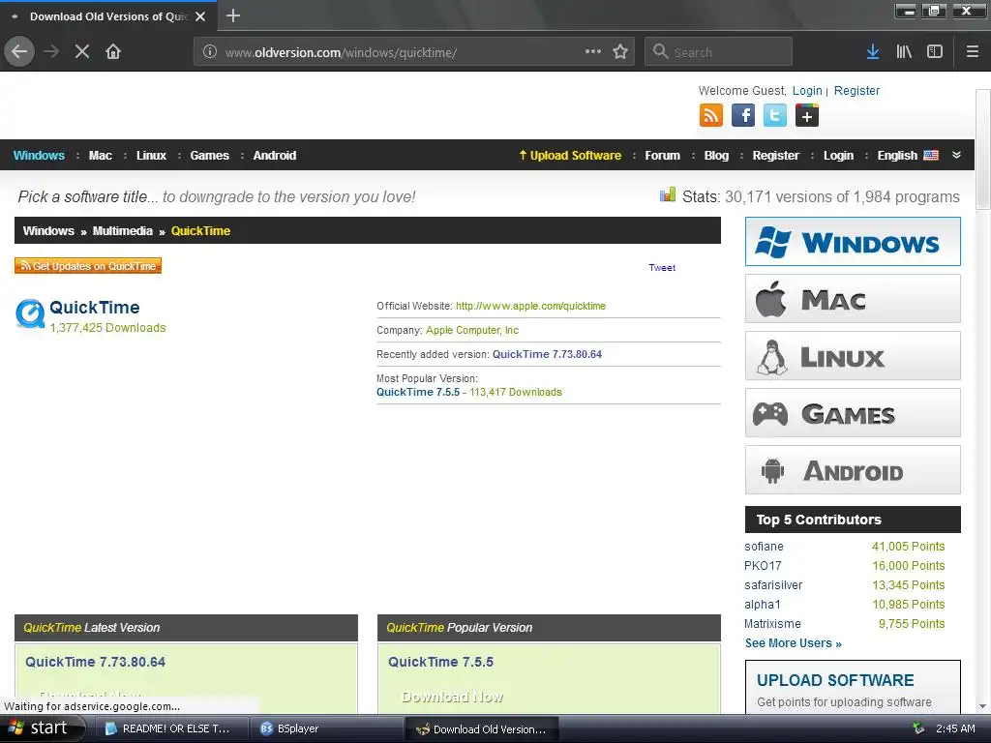991x743 pixels.
Task: Open the browser home page
Action: [x=113, y=51]
